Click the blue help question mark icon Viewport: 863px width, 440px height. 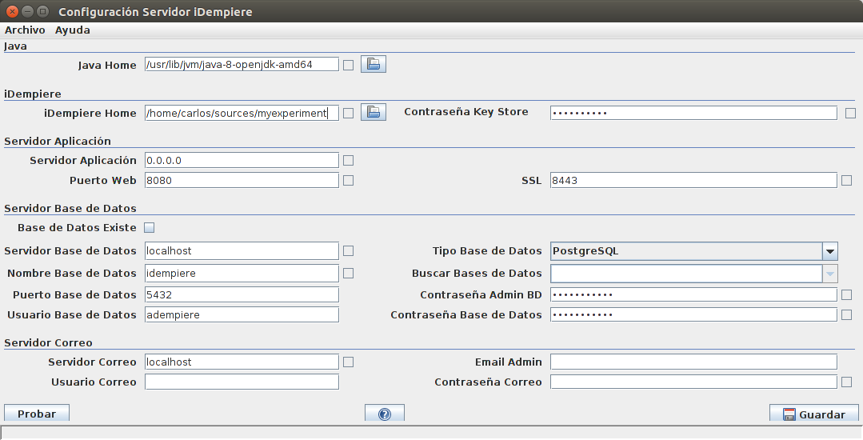tap(384, 414)
